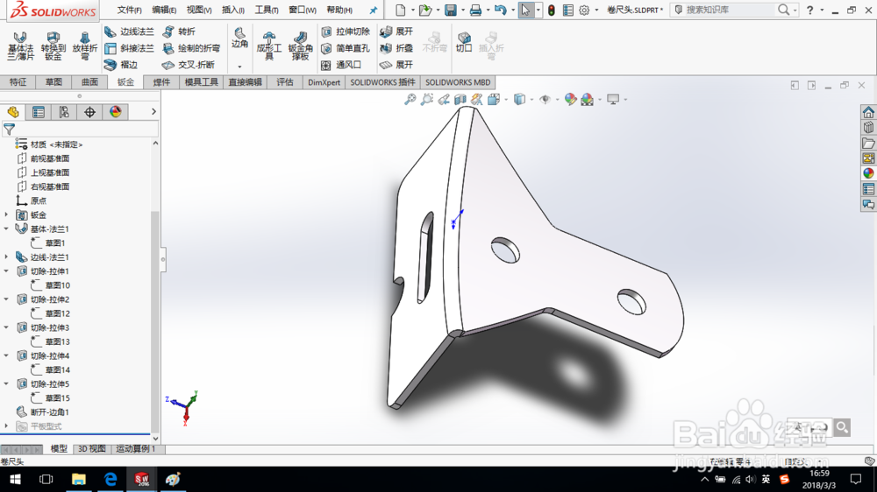Screen dimensions: 877x492
Task: Choose the 放样折弯 tool
Action: (84, 46)
